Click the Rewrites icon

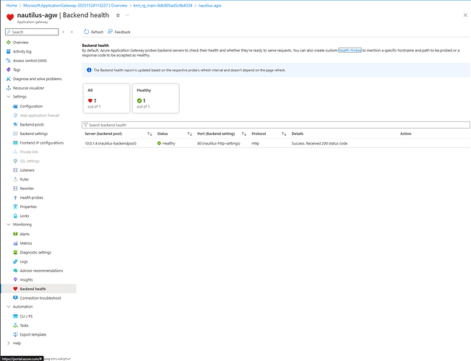click(15, 188)
